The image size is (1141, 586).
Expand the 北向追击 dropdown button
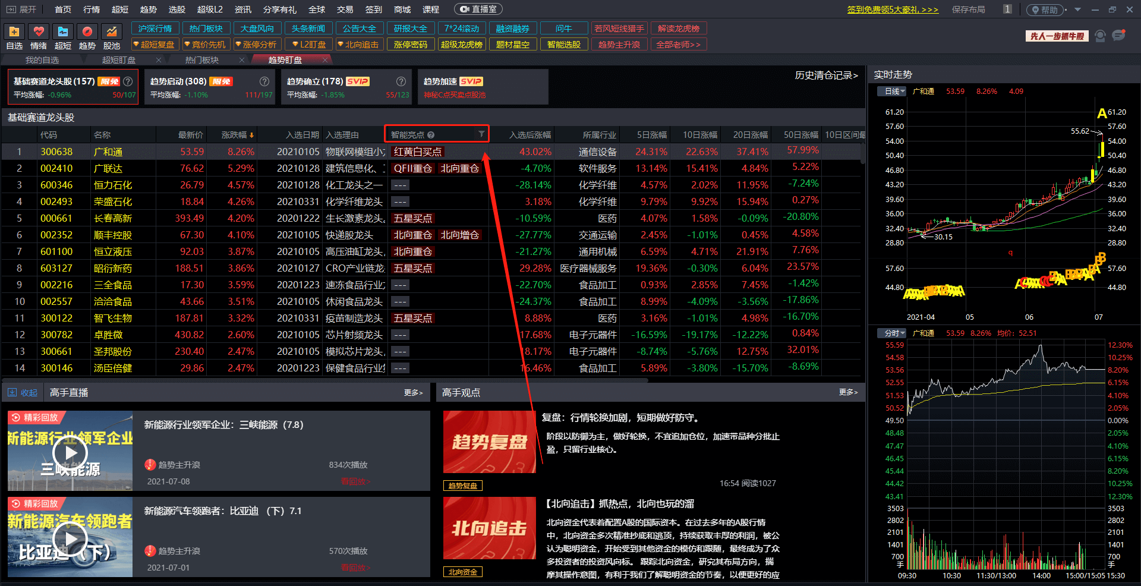click(x=359, y=45)
